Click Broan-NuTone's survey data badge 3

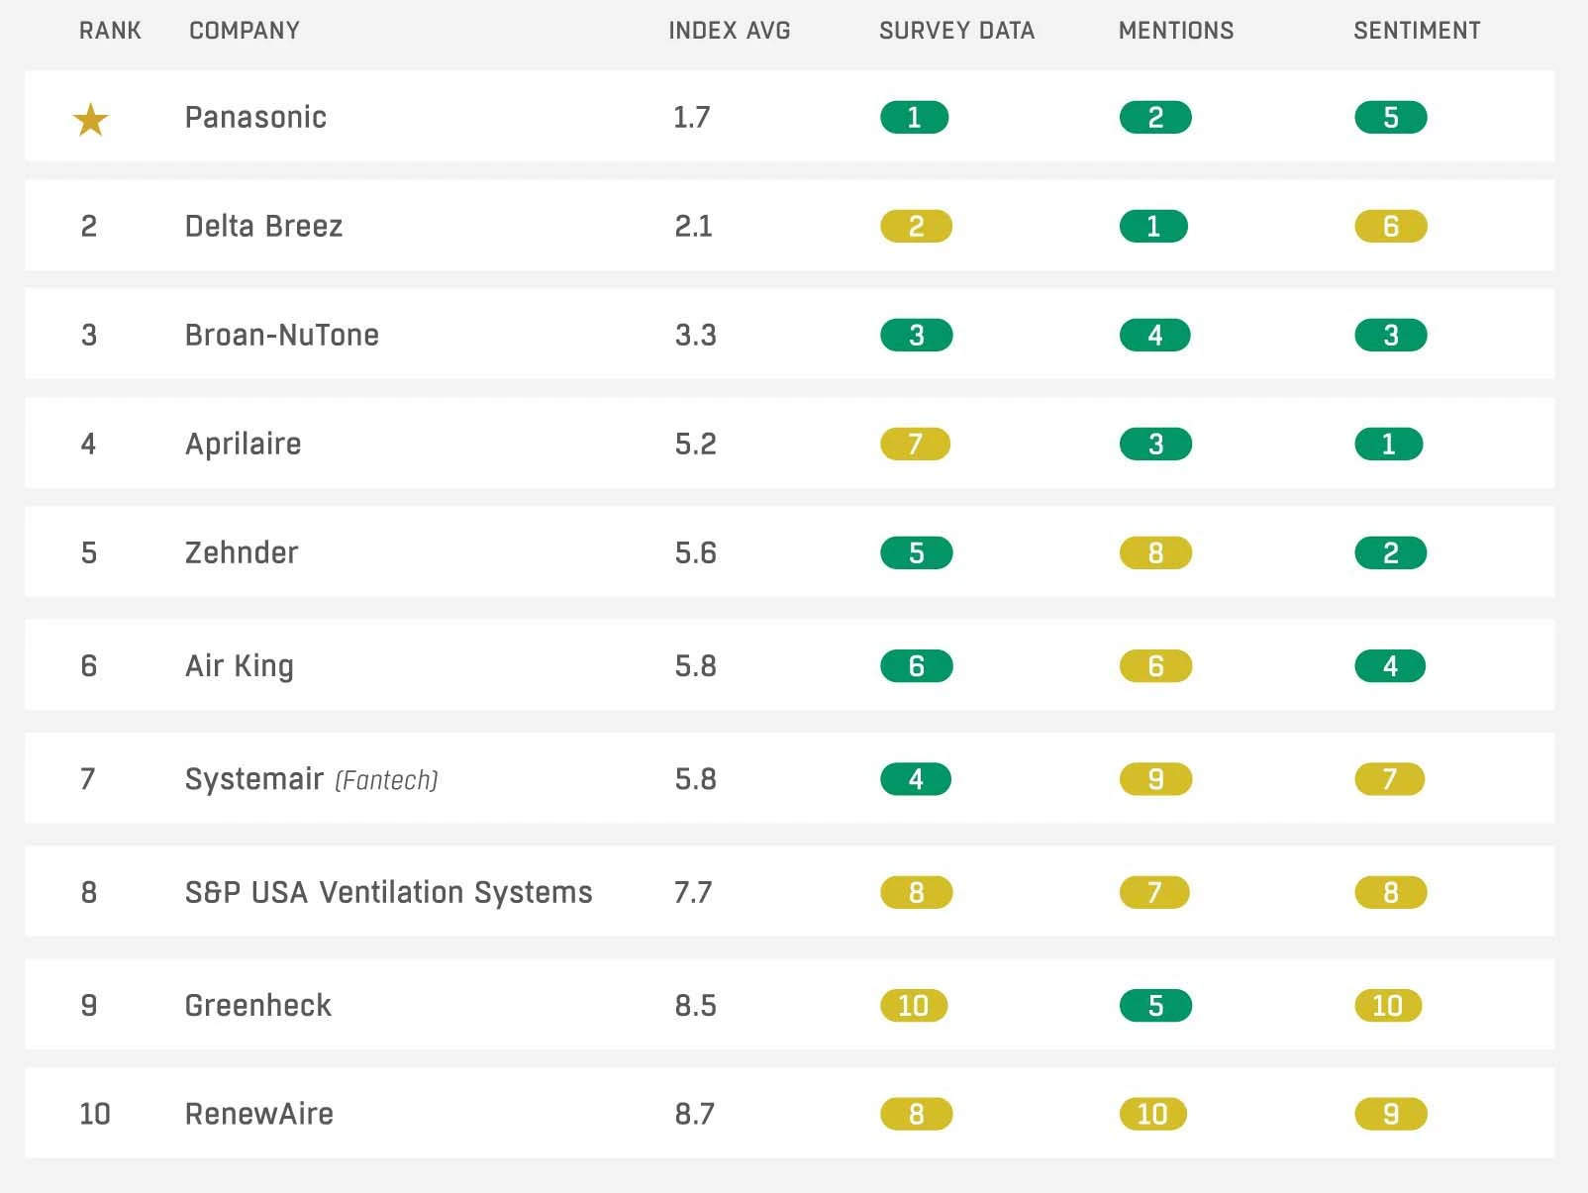tap(917, 336)
